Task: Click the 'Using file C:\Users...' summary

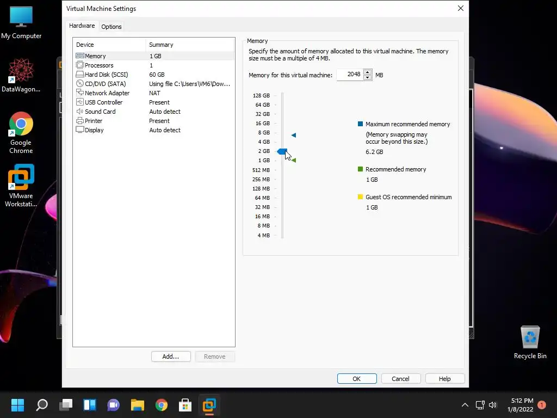Action: pos(189,83)
